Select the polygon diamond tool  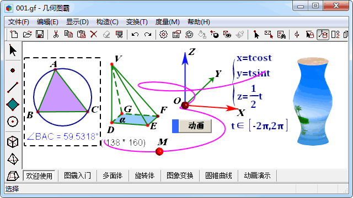13,105
